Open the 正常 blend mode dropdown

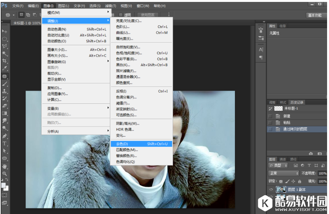pyautogui.click(x=284, y=173)
